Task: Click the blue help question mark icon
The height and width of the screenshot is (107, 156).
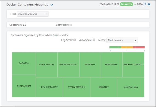Action: pos(149,4)
